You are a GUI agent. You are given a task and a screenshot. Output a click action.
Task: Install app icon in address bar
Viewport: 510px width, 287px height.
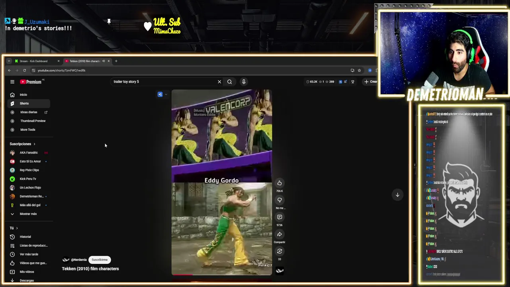click(352, 71)
